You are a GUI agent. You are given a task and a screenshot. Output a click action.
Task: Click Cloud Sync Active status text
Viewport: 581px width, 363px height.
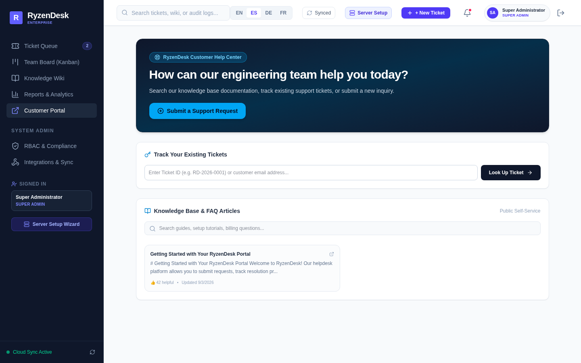point(32,352)
